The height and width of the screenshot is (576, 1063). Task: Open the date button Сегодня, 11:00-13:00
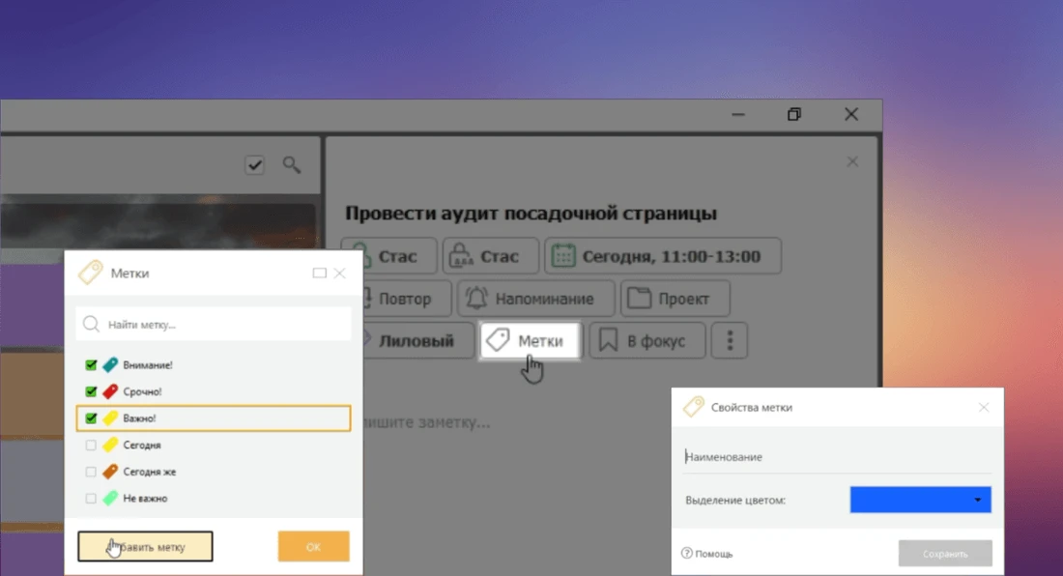[x=662, y=256]
